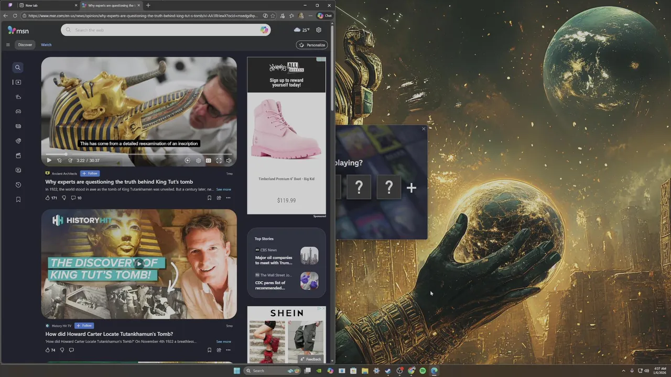
Task: Open comments on the King Tut truth video
Action: coord(76,198)
